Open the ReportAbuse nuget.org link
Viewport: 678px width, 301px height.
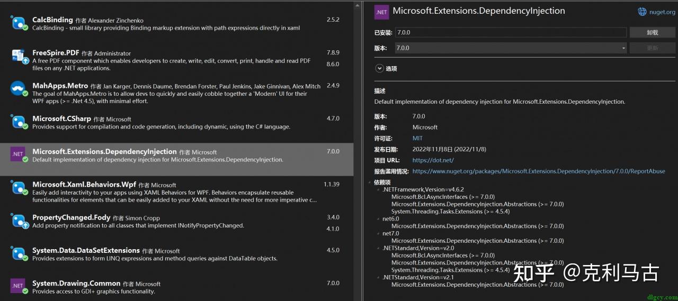538,171
